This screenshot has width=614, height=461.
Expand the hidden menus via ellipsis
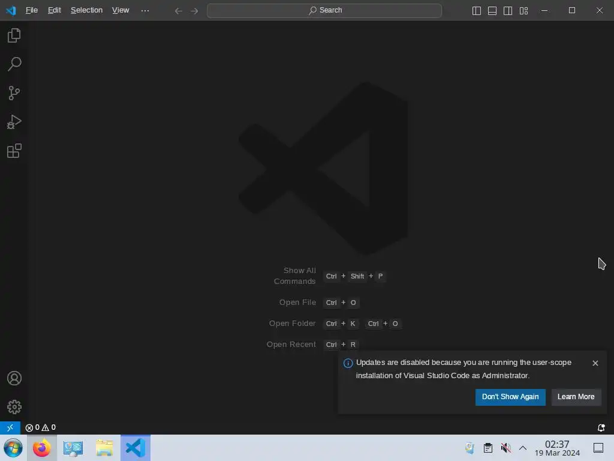pos(145,11)
